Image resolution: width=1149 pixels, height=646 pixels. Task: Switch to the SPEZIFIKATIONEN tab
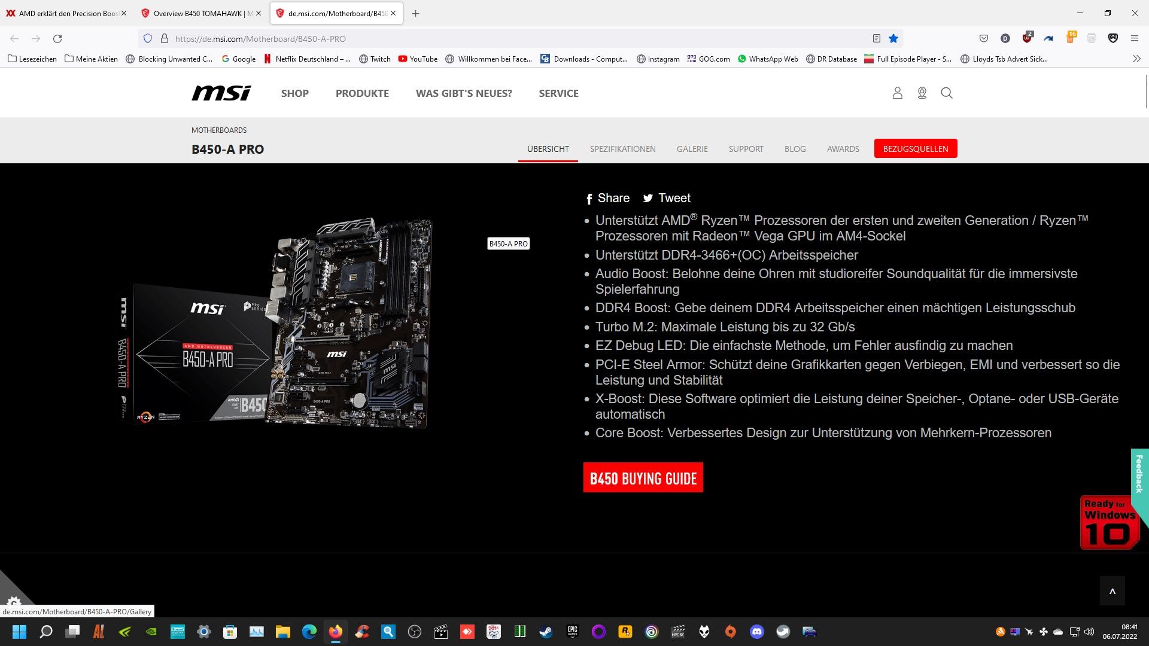[x=622, y=149]
